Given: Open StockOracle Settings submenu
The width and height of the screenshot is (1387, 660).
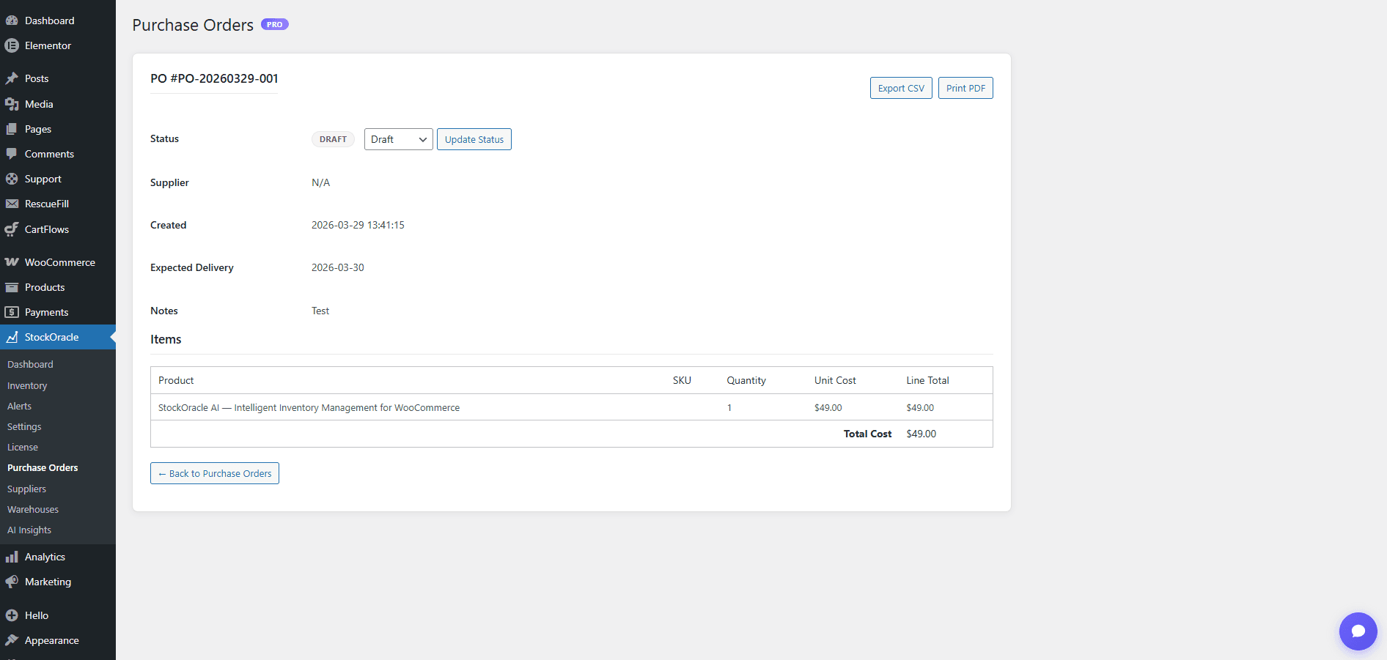Looking at the screenshot, I should click(x=24, y=426).
